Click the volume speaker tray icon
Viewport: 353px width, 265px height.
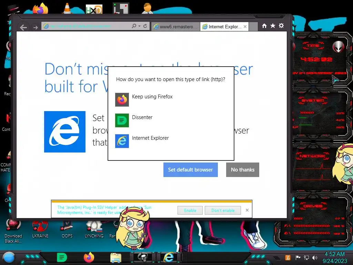coord(315,257)
